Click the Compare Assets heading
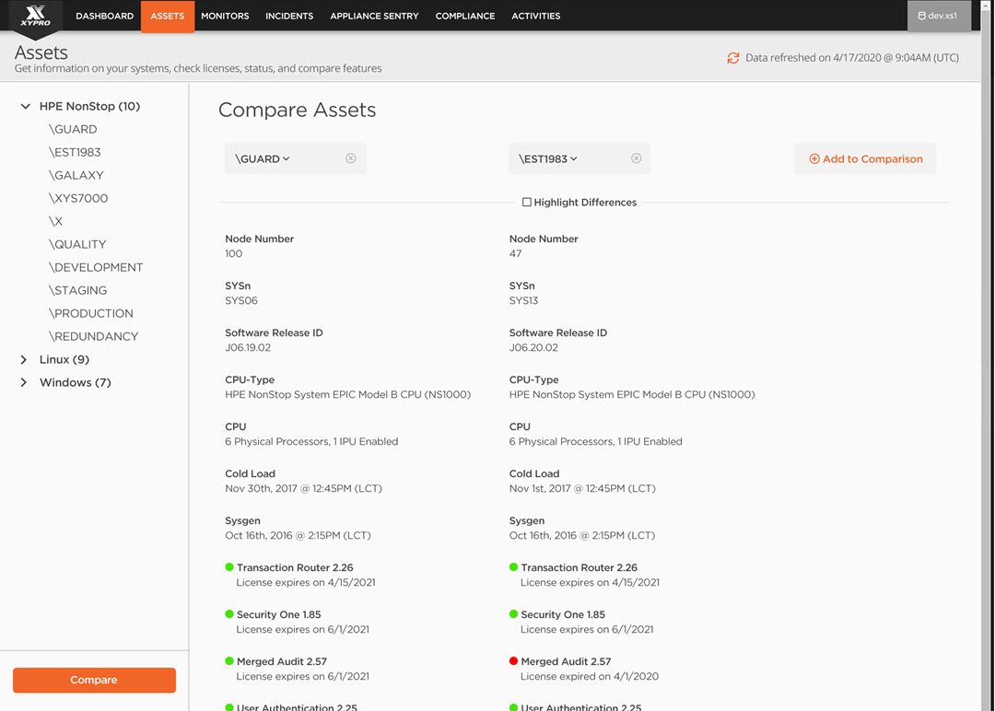 (x=297, y=110)
